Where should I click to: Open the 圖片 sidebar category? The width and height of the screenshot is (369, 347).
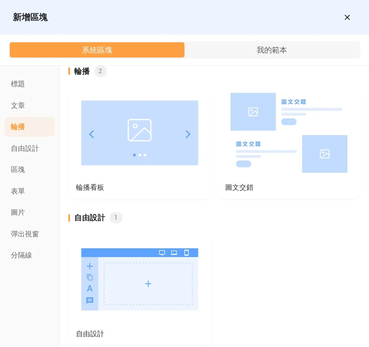pos(18,213)
